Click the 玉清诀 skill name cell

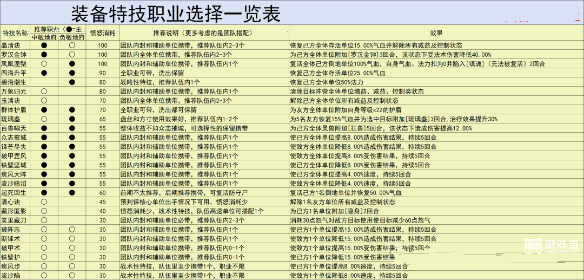[x=15, y=101]
